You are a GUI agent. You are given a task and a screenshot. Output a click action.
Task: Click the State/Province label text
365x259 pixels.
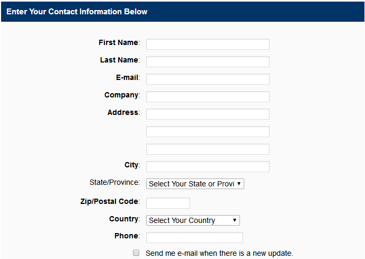pos(114,182)
